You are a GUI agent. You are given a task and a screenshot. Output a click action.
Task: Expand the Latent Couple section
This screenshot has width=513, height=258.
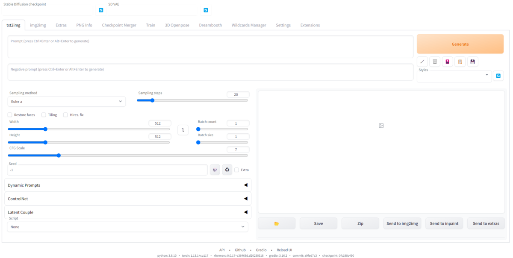click(x=128, y=212)
